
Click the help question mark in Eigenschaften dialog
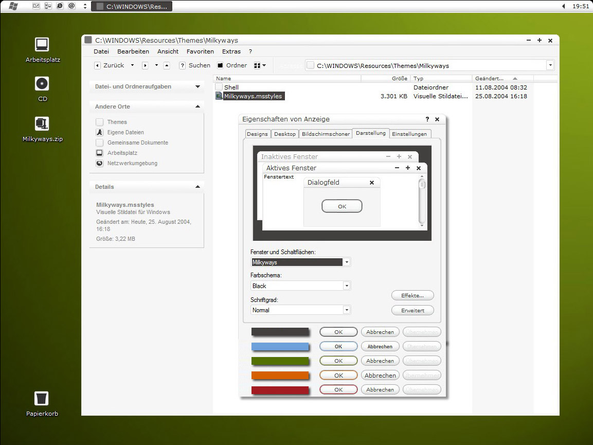(427, 119)
